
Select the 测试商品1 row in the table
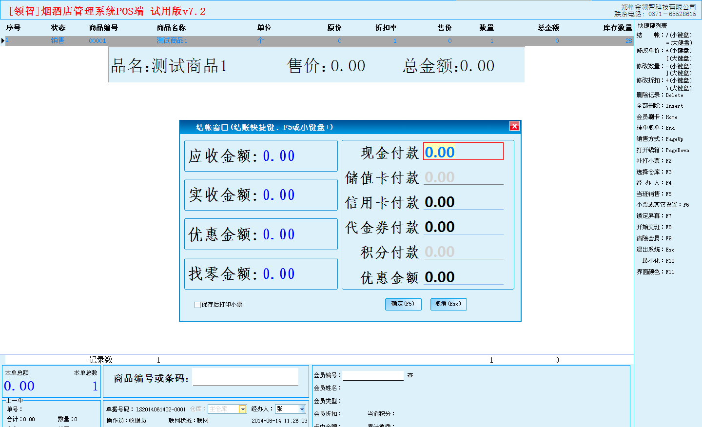172,40
